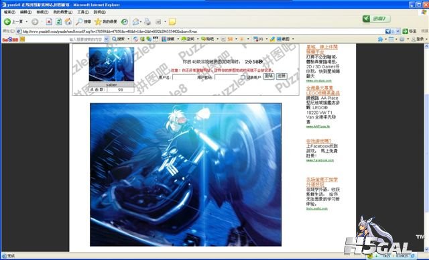Click the saber puzzle thumbnail image
The width and height of the screenshot is (429, 260).
click(x=111, y=64)
